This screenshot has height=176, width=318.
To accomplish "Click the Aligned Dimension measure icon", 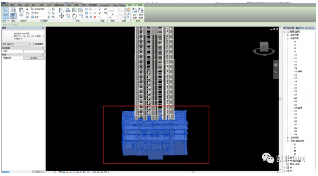I will pos(112,10).
